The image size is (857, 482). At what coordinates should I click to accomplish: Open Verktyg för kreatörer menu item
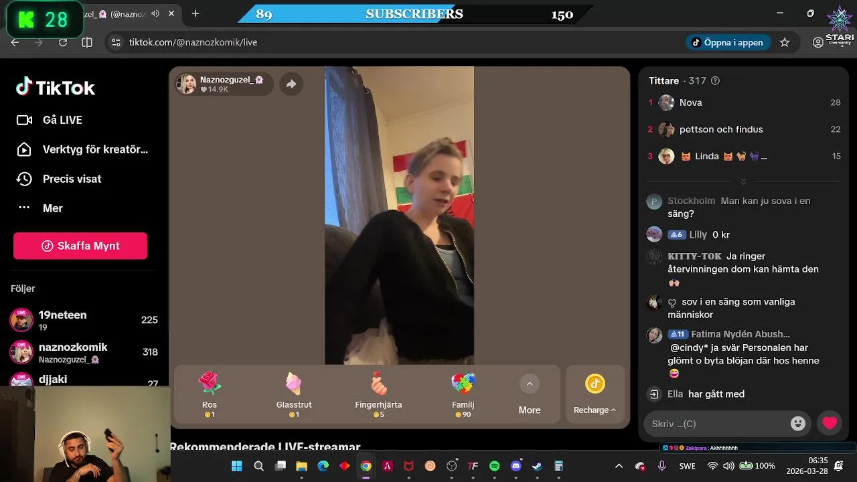pyautogui.click(x=82, y=149)
